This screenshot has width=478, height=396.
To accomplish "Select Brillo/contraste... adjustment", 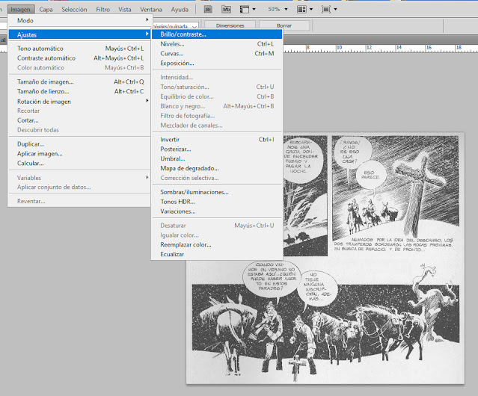I will pyautogui.click(x=217, y=34).
